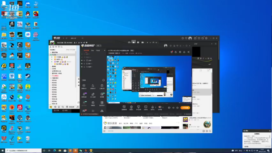Image resolution: width=272 pixels, height=153 pixels.
Task: Open speaker options arrow next to speaker icon
Action: 163,107
